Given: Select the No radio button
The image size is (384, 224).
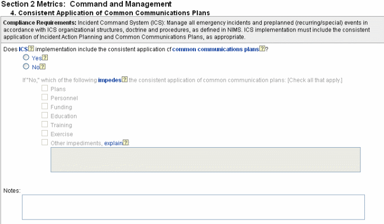Looking at the screenshot, I should click(x=26, y=66).
